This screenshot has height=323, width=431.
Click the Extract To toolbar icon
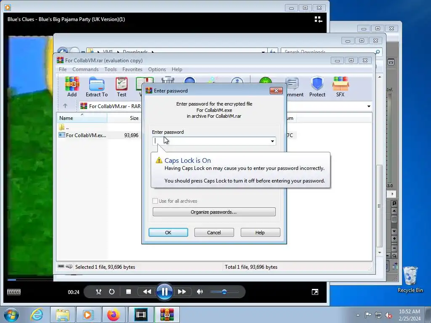pyautogui.click(x=97, y=87)
